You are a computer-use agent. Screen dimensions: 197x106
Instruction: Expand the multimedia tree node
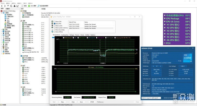click(2, 37)
